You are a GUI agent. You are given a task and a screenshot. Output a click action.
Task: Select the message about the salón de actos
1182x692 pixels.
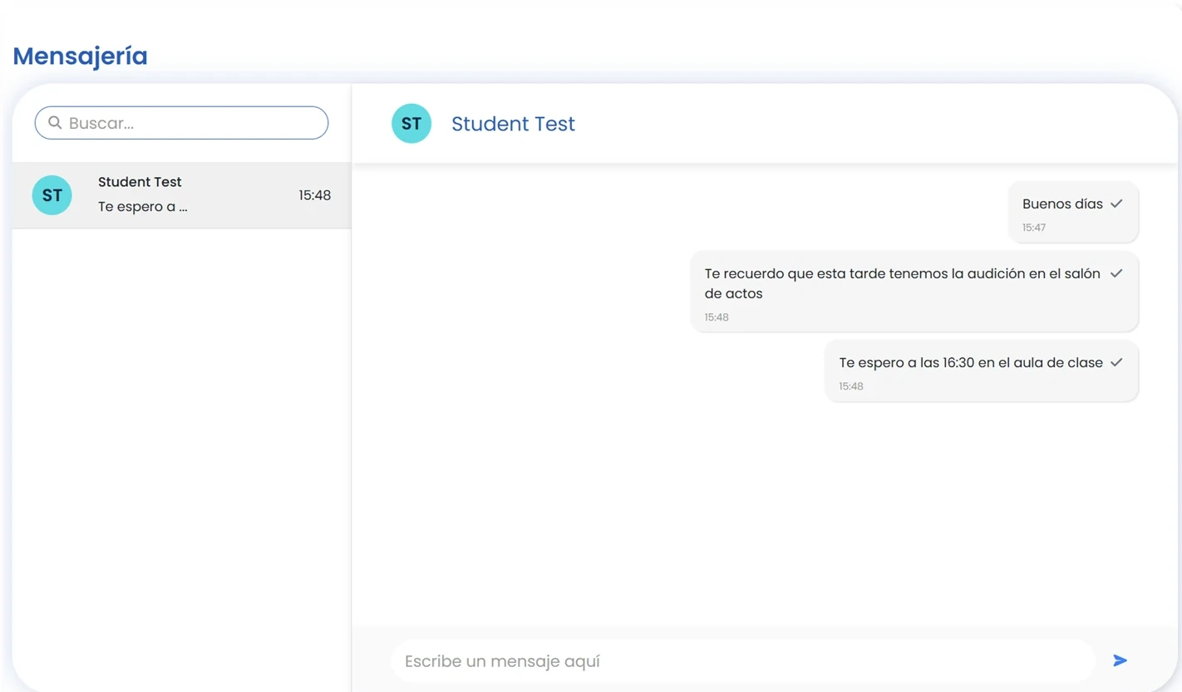click(902, 282)
